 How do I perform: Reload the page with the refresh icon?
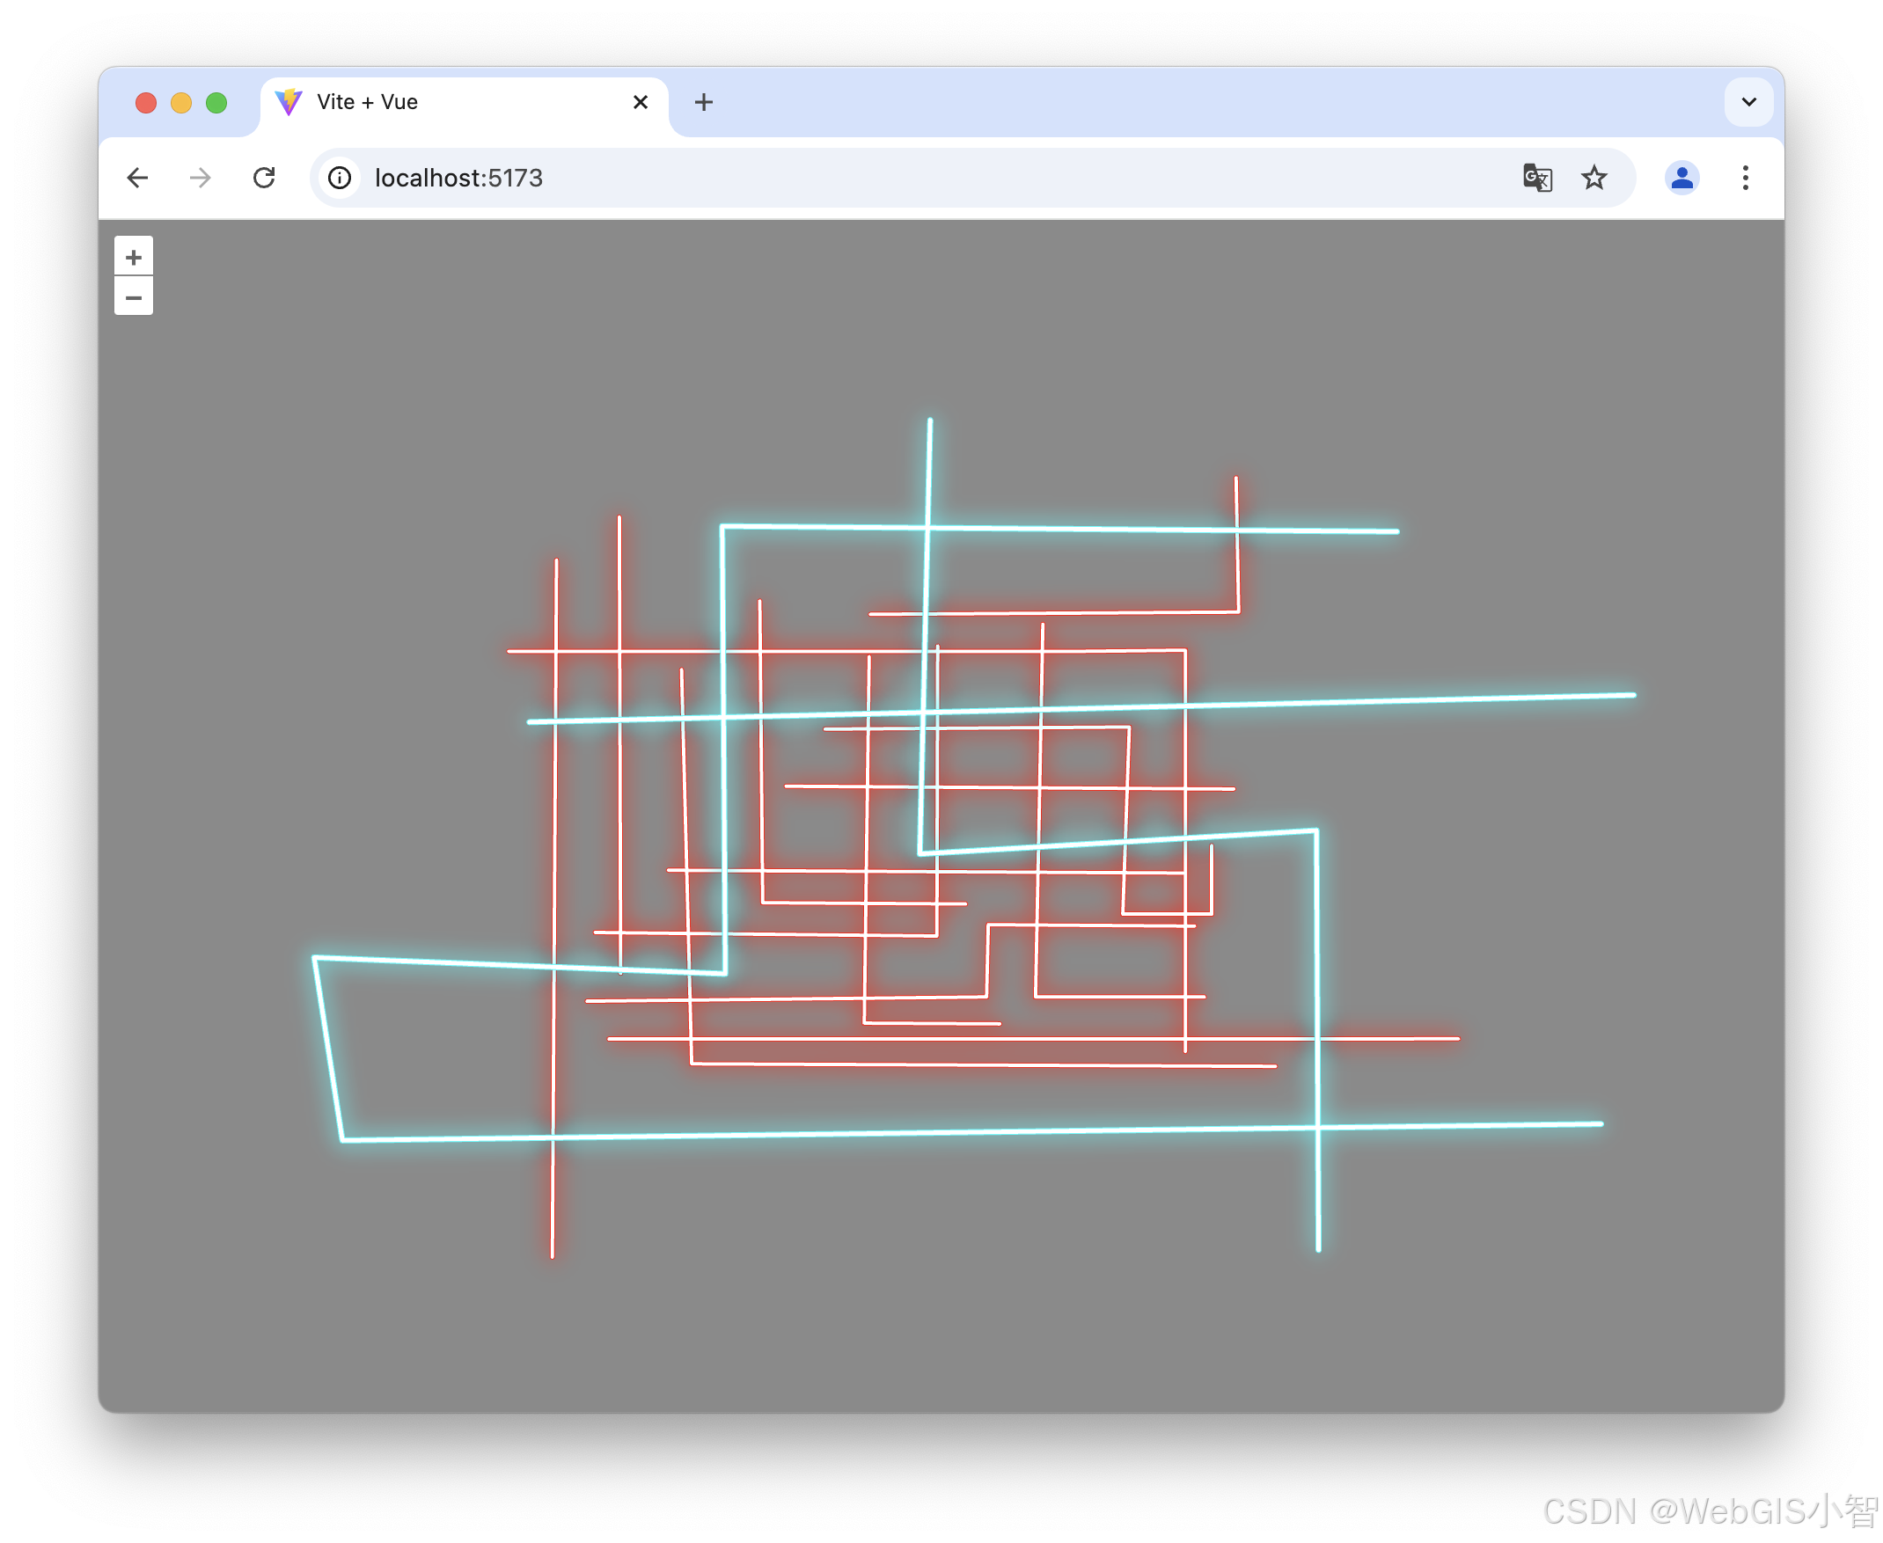pos(264,178)
